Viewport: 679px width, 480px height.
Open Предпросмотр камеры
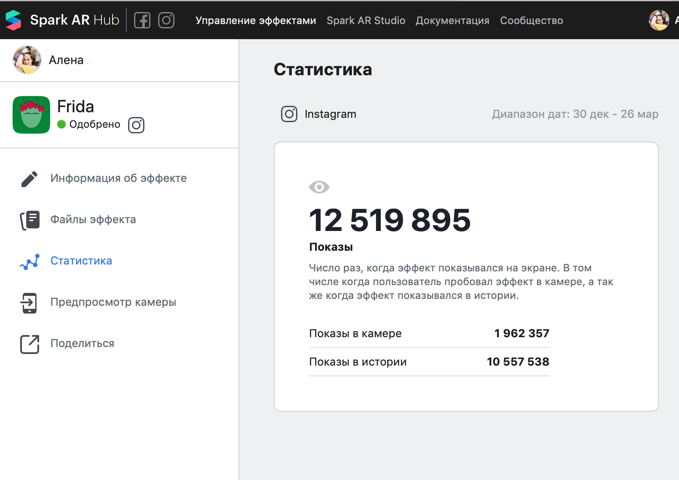(113, 302)
